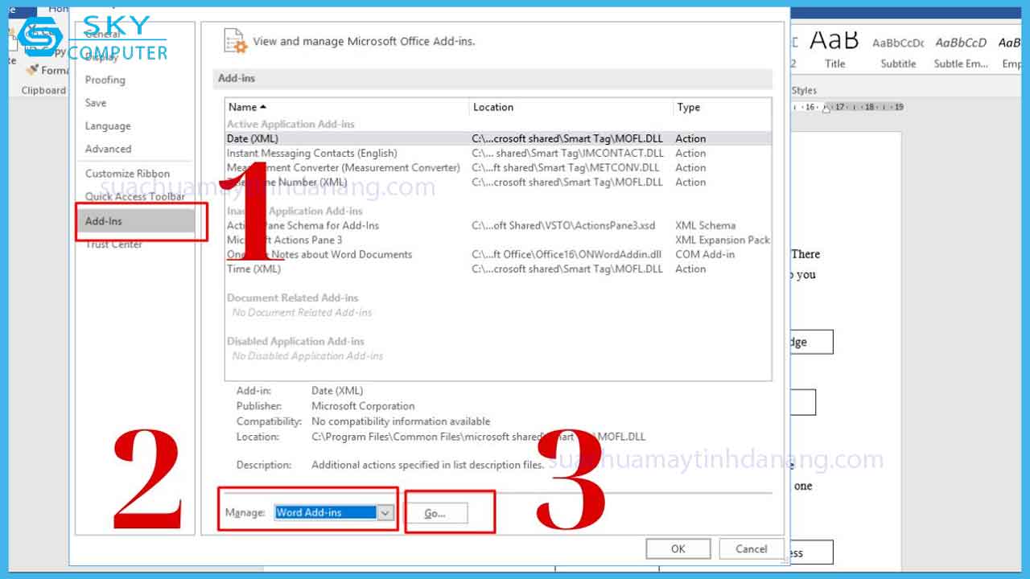
Task: Open the Save options category
Action: tap(96, 103)
